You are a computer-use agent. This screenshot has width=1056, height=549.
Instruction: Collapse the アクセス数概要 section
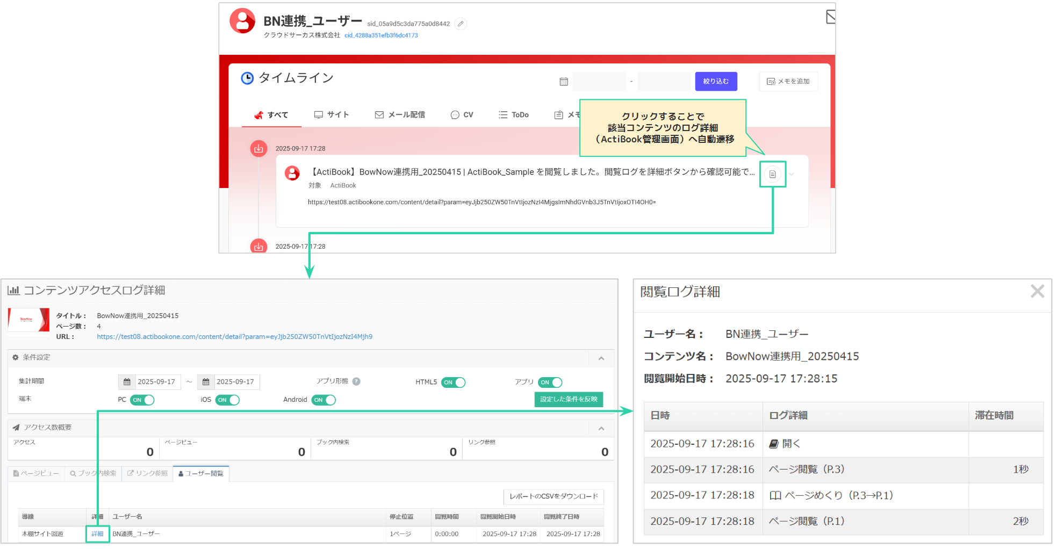pyautogui.click(x=601, y=428)
